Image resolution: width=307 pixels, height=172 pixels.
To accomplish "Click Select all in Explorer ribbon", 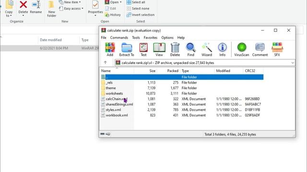I will (x=136, y=2).
